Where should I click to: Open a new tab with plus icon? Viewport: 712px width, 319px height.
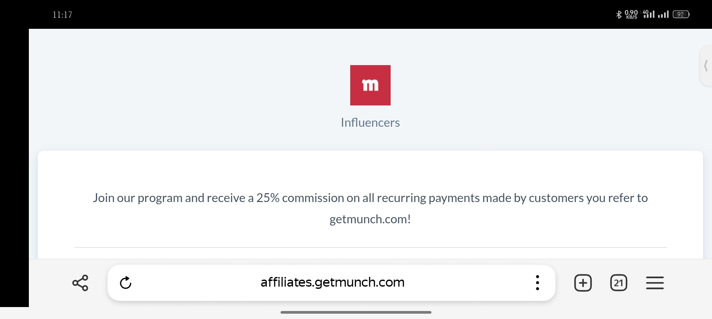tap(583, 283)
